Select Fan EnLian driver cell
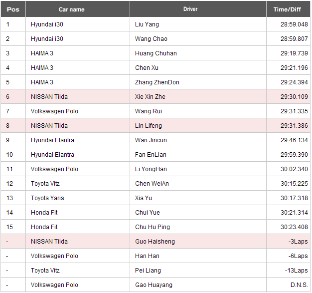Image resolution: width=312 pixels, height=293 pixels. (198, 155)
